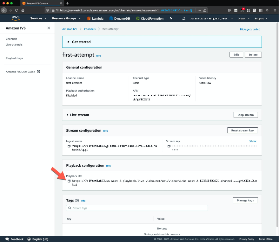Click Reset stream key
The image size is (279, 242).
tap(242, 130)
